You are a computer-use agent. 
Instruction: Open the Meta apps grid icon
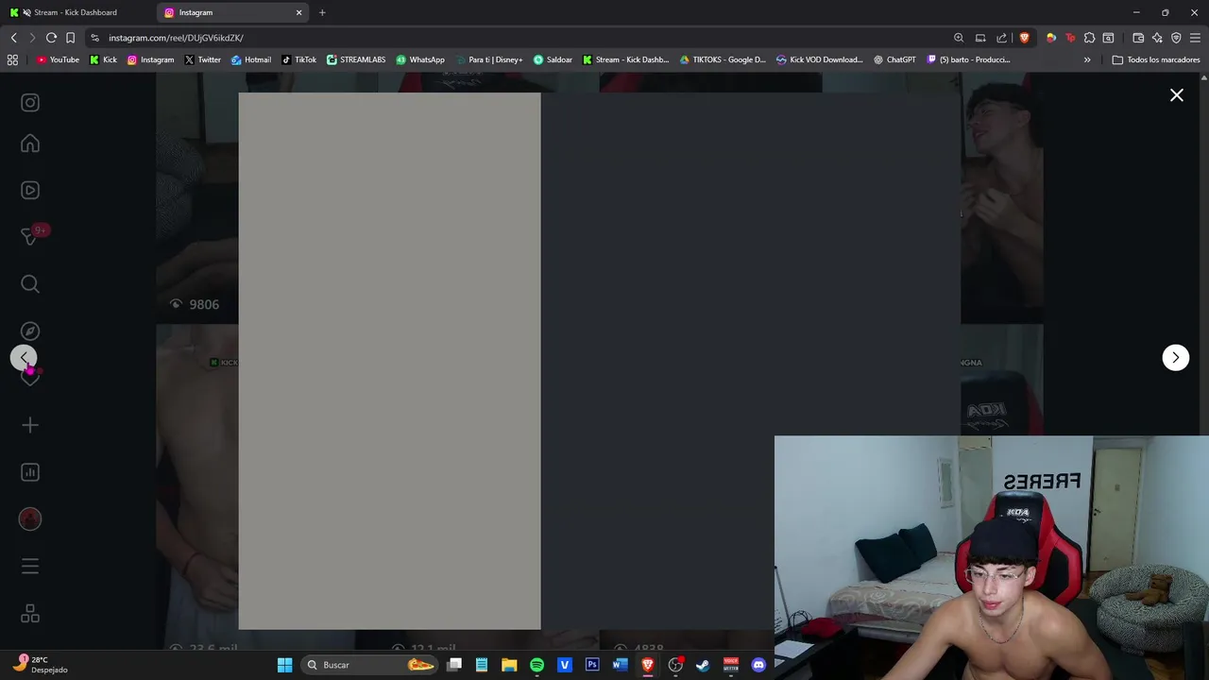click(x=30, y=614)
